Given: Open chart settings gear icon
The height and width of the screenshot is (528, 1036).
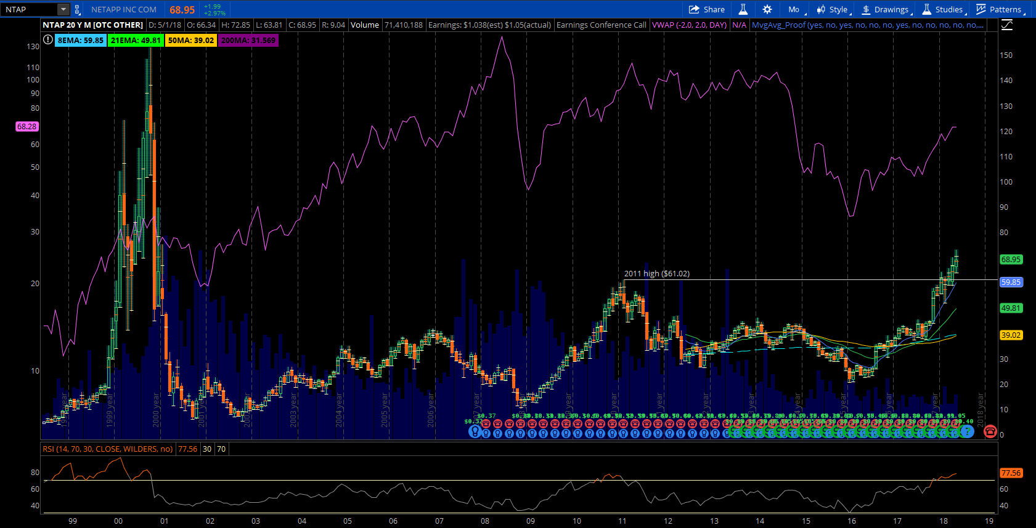Looking at the screenshot, I should (x=767, y=9).
